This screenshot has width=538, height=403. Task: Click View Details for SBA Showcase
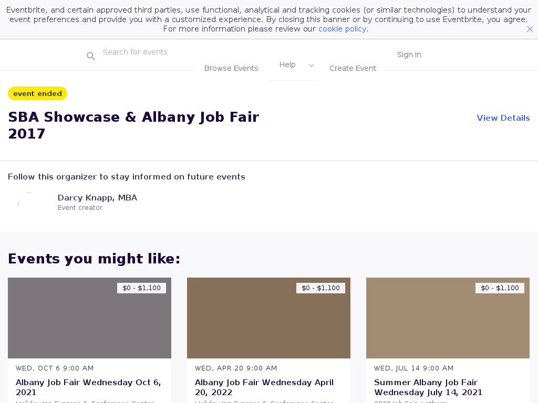pyautogui.click(x=503, y=118)
